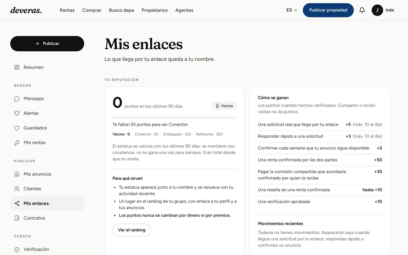Go to the deveras home logo
Screen dimensions: 408x255
[26, 10]
